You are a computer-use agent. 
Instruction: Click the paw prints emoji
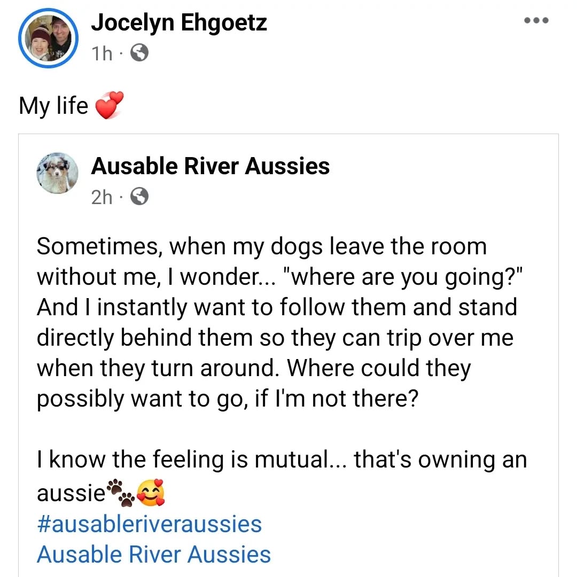pyautogui.click(x=120, y=493)
